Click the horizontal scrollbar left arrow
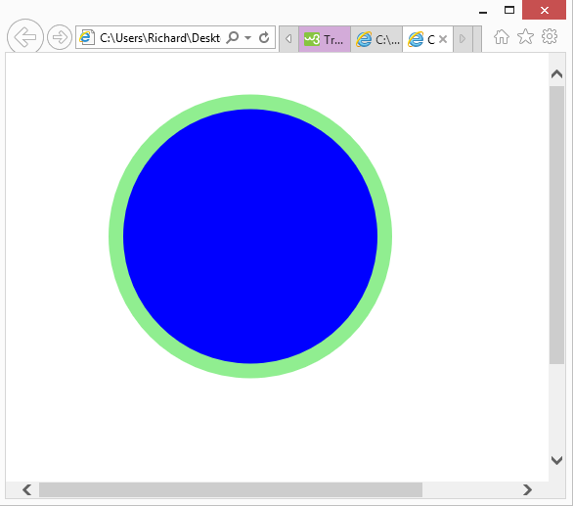The width and height of the screenshot is (574, 506). (26, 490)
